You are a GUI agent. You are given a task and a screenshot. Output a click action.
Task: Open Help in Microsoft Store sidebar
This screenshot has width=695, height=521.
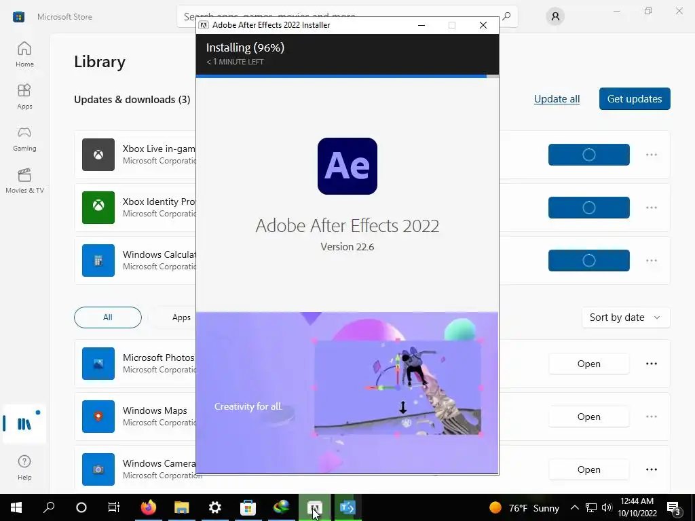click(24, 467)
